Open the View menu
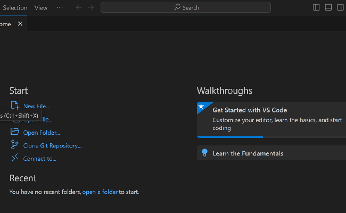 [x=41, y=8]
